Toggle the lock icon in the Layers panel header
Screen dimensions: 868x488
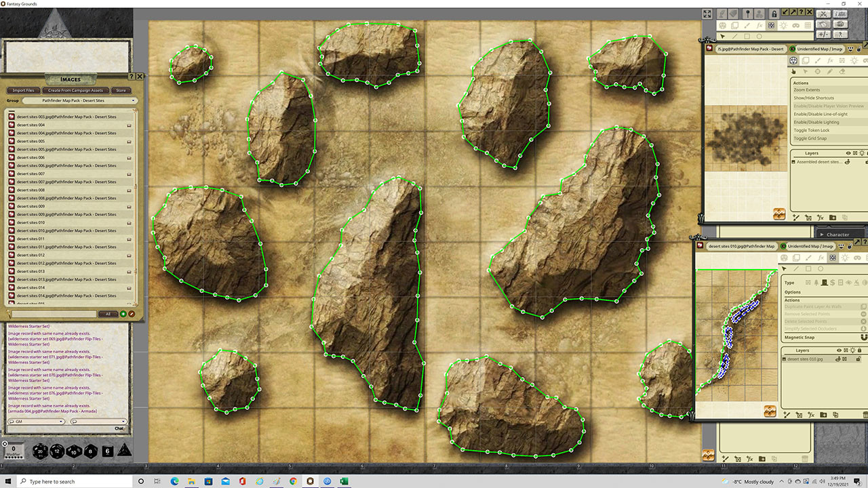click(x=860, y=350)
